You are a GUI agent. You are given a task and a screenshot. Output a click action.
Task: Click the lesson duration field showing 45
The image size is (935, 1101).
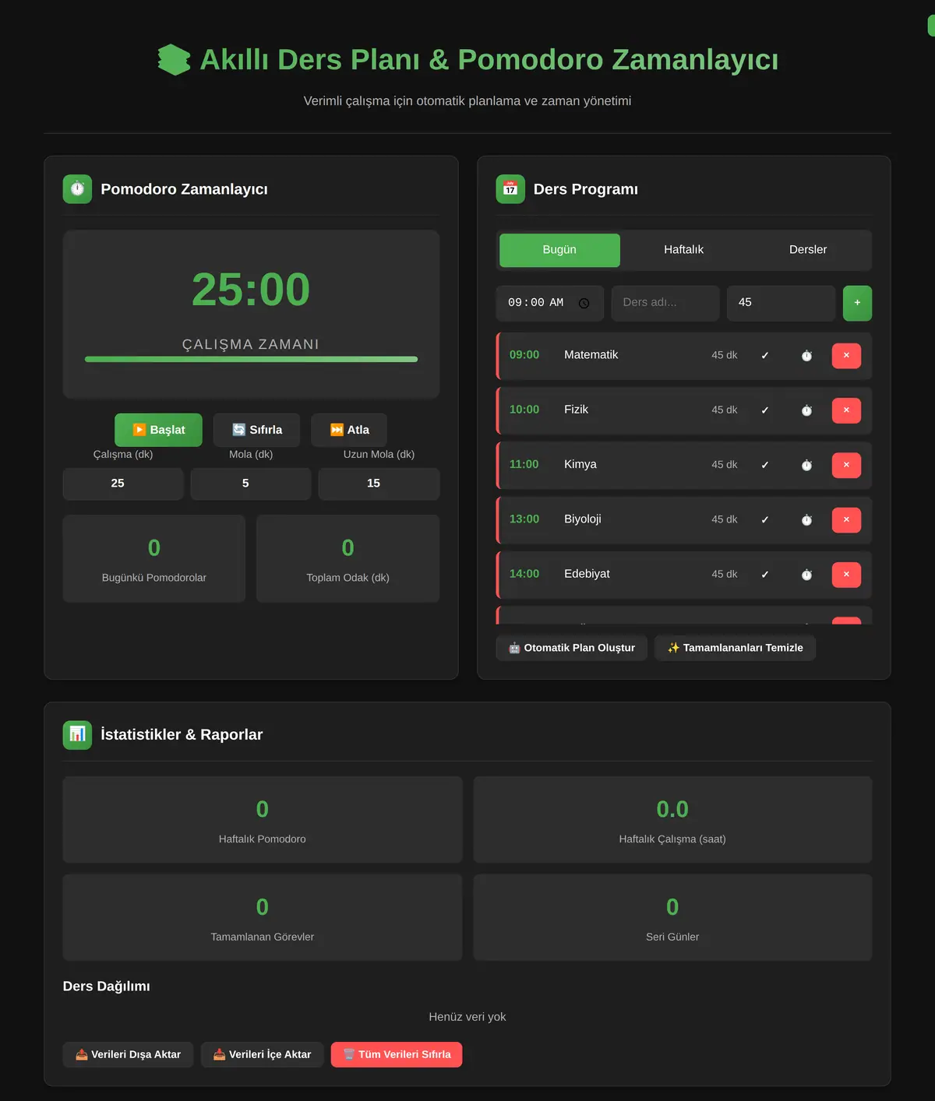tap(781, 303)
